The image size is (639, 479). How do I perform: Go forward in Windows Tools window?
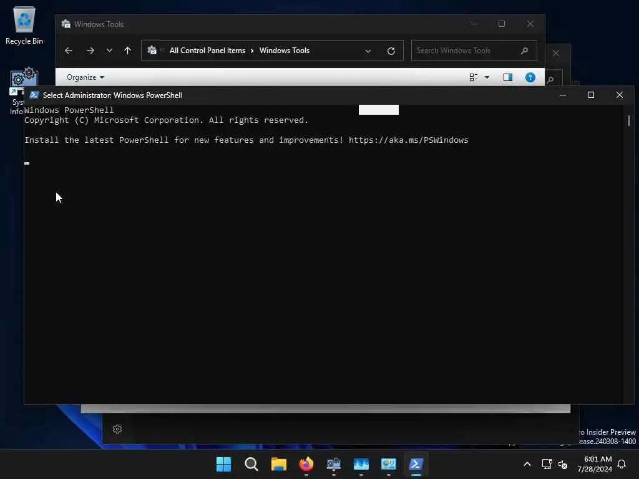coord(90,51)
